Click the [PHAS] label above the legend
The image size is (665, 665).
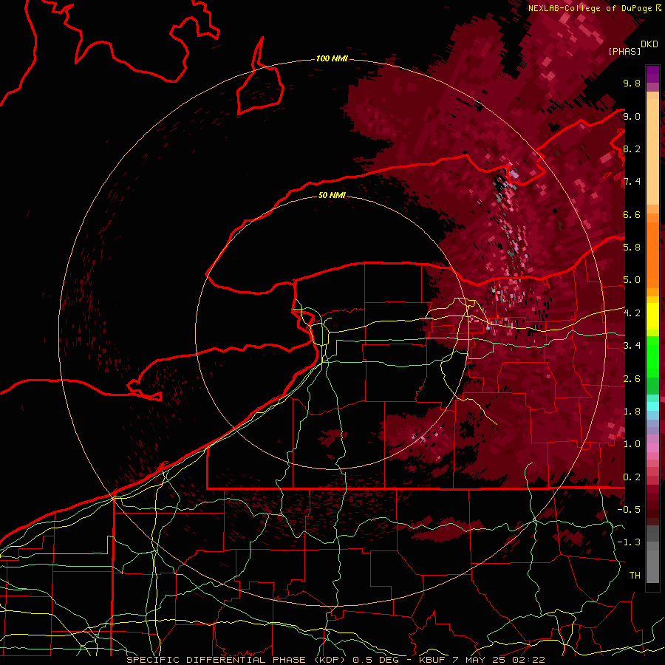(624, 51)
